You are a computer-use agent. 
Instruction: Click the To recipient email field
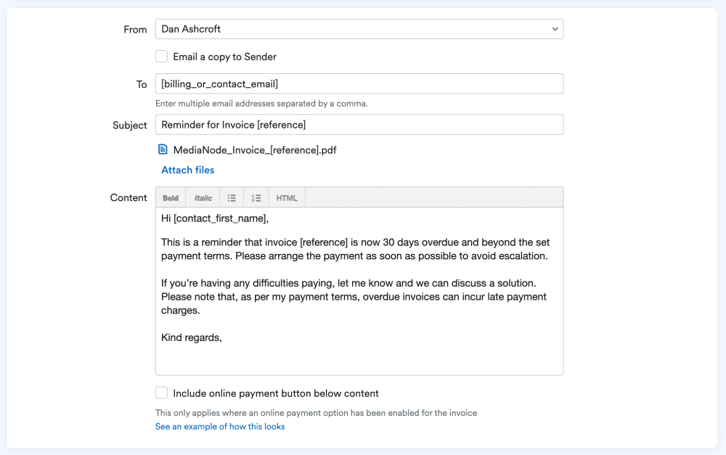[x=359, y=83]
